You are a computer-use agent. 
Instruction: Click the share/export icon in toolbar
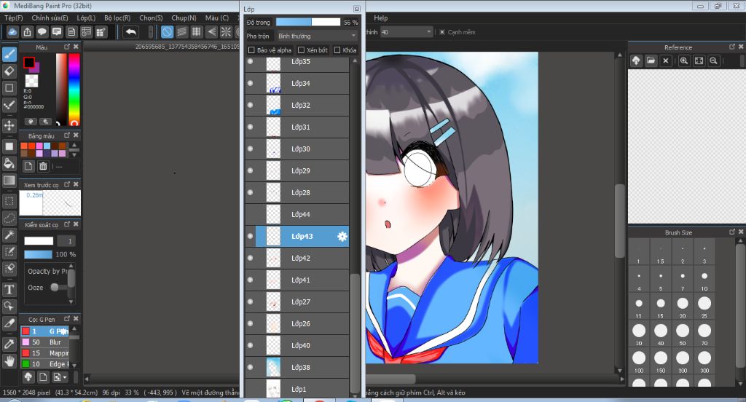(x=27, y=32)
